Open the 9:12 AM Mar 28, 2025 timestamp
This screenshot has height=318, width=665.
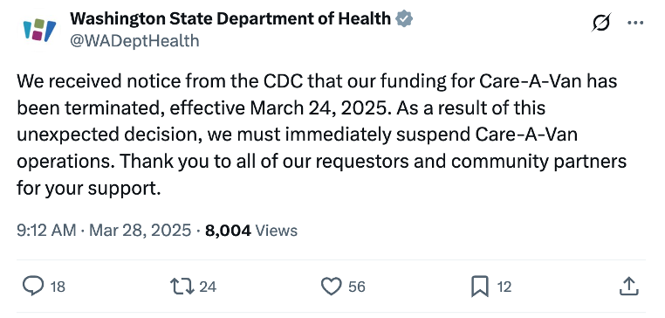104,230
